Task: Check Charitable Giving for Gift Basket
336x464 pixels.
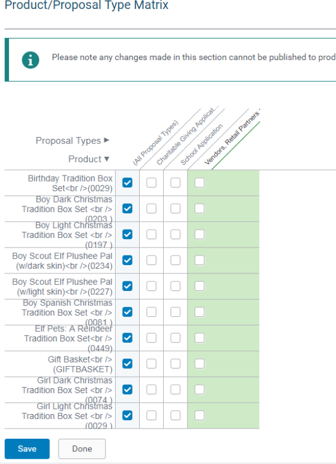Action: (151, 364)
